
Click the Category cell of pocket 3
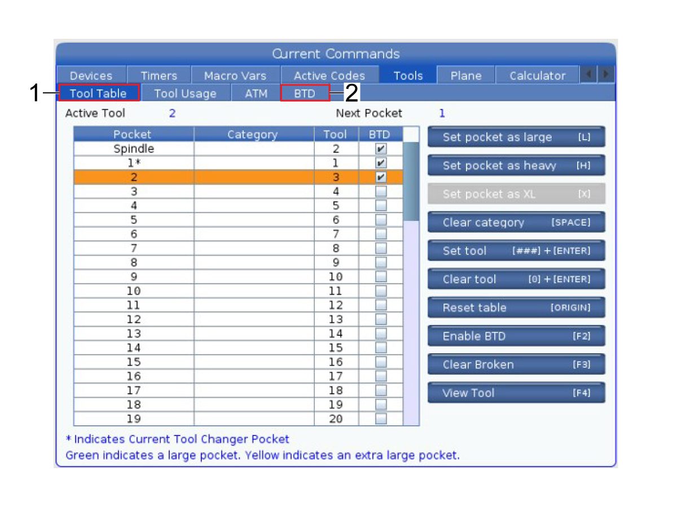click(254, 192)
